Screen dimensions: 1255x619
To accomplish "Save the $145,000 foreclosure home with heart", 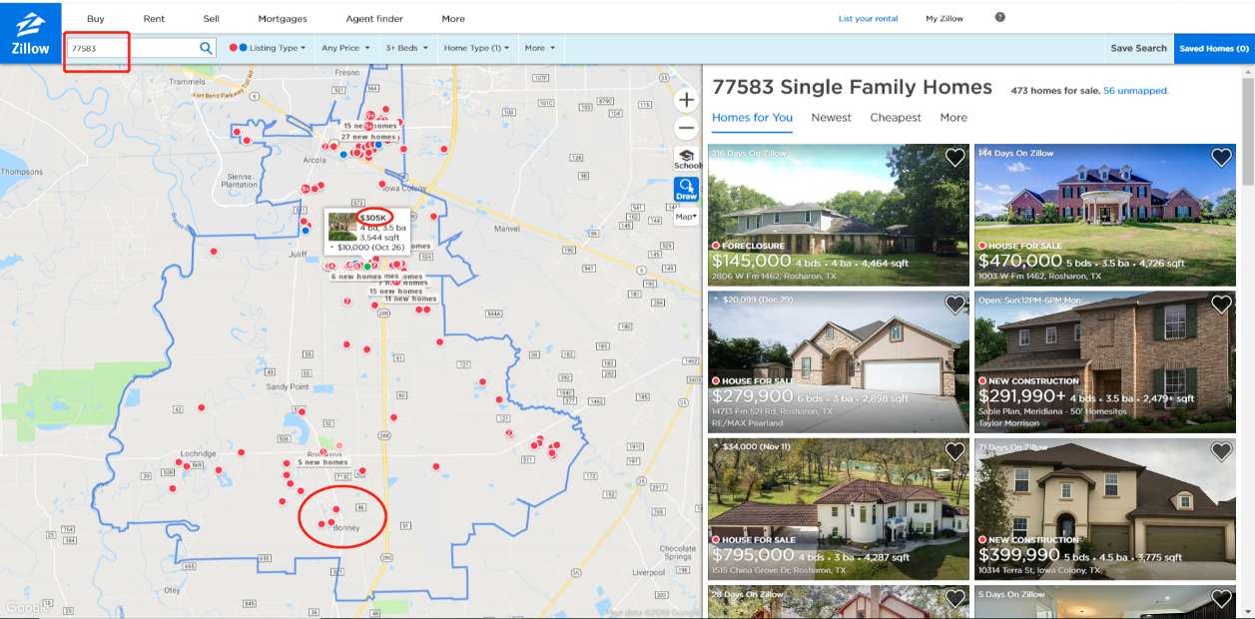I will (954, 158).
